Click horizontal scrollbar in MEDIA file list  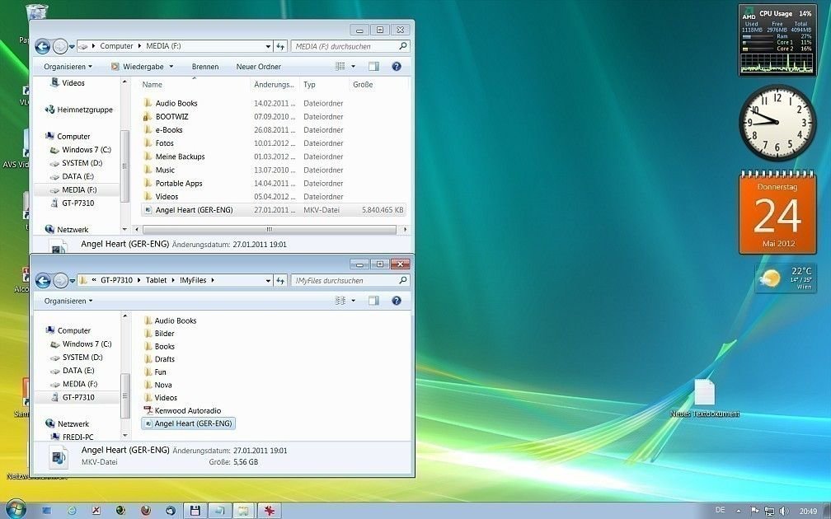270,229
